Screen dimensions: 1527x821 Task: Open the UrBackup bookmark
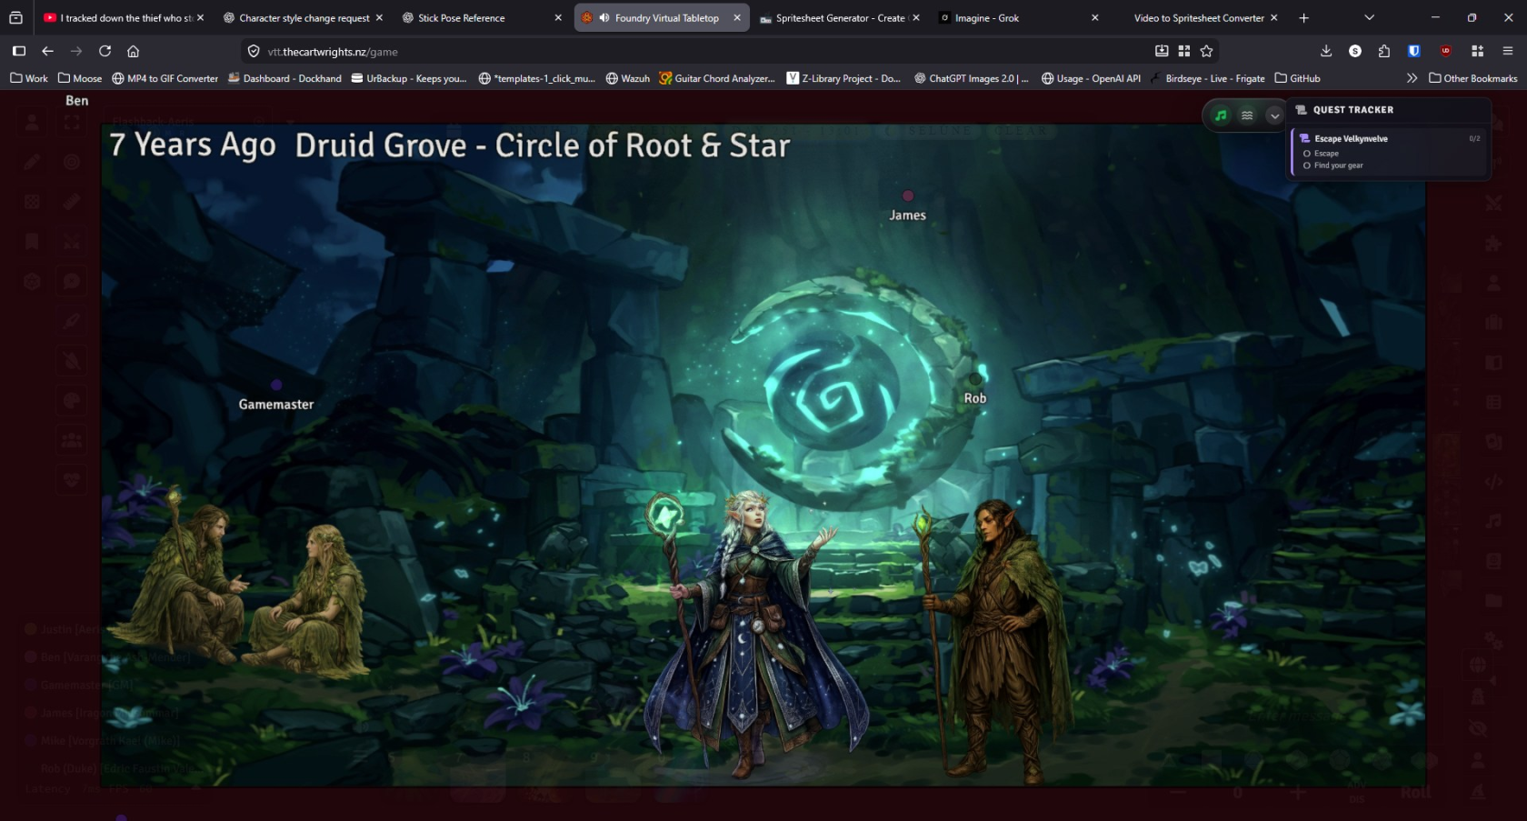click(408, 78)
